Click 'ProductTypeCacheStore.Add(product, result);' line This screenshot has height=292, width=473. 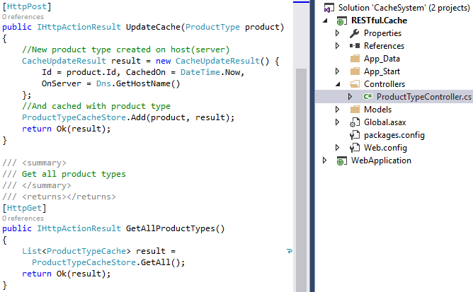(128, 117)
